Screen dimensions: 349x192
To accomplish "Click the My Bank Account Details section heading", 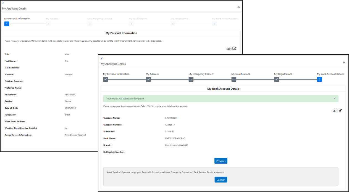I will (223, 89).
